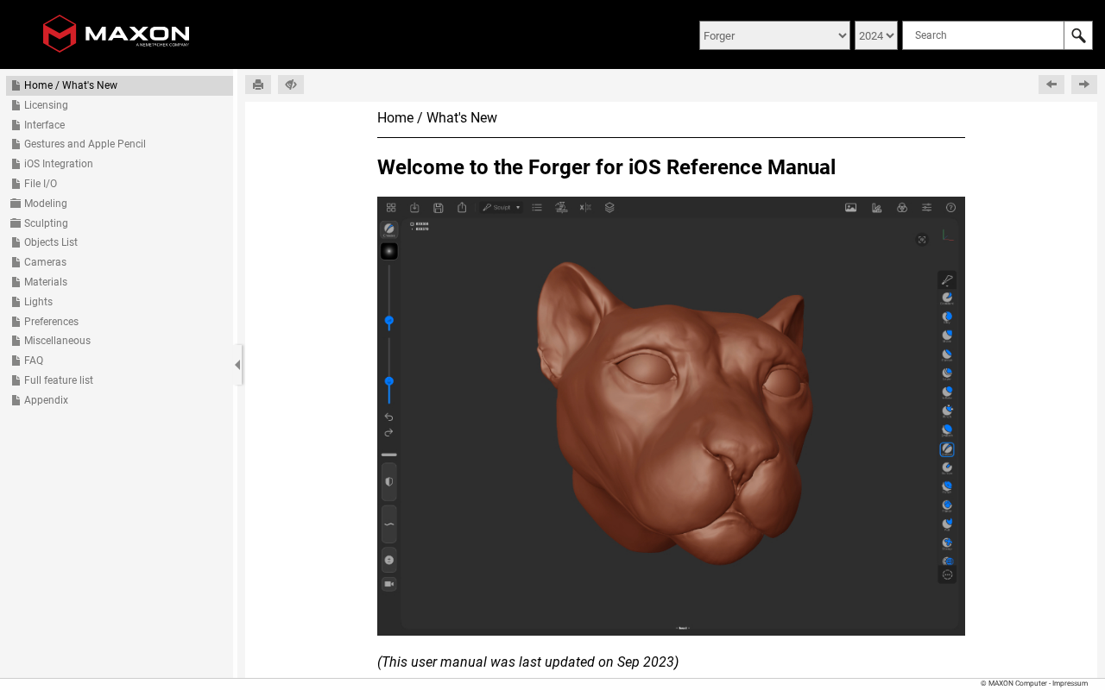Print the current manual page
Screen dimensions: 1105x690
tap(258, 85)
